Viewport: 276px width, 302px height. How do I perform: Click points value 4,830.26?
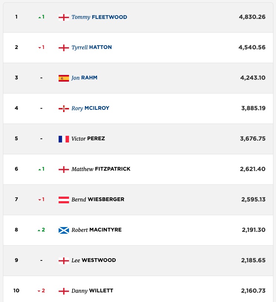[252, 17]
